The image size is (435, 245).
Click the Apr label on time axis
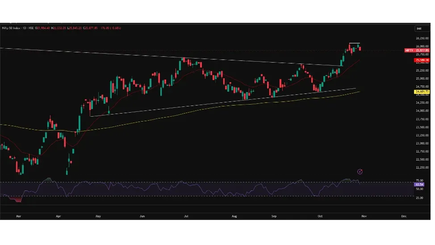point(58,216)
